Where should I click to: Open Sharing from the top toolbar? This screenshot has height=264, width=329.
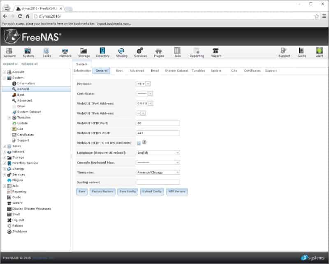click(x=122, y=53)
